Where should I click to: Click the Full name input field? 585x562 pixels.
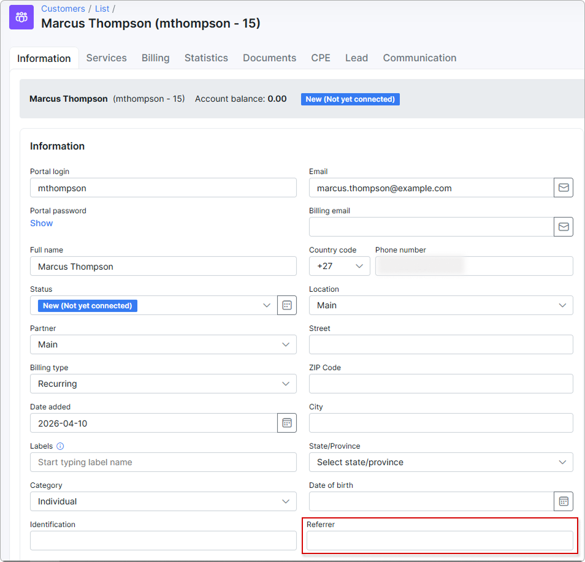click(163, 266)
